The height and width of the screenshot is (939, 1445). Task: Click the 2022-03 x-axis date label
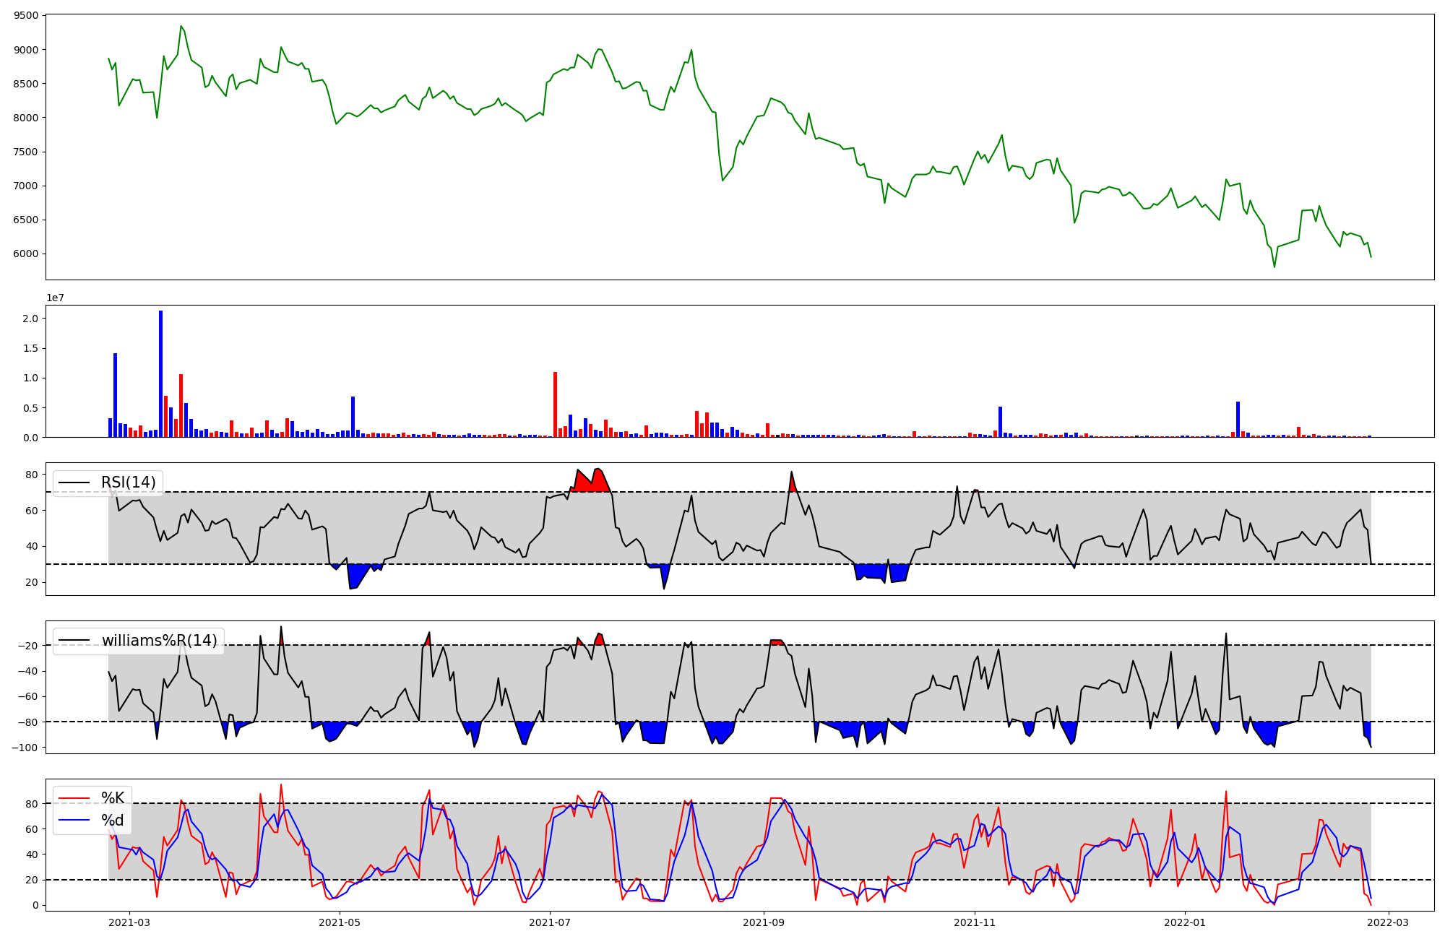point(1389,922)
